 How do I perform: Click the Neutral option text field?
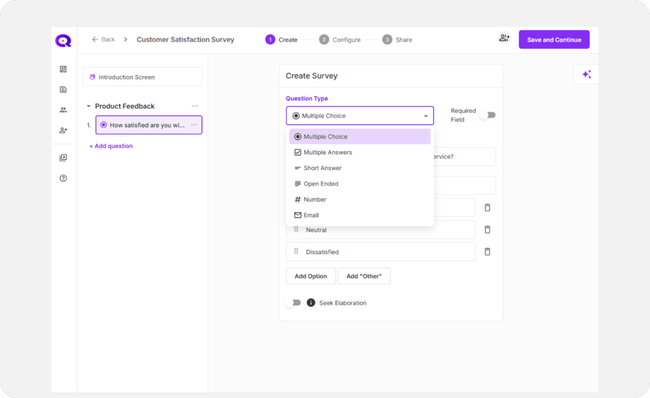(387, 230)
